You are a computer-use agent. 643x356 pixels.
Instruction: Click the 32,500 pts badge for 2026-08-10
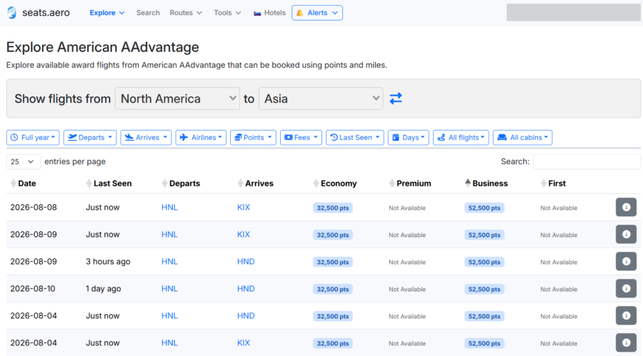pyautogui.click(x=332, y=289)
